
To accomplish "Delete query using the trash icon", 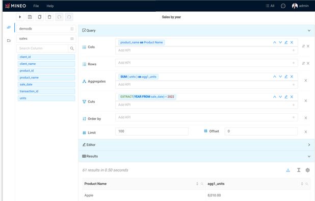I will point(49,17).
